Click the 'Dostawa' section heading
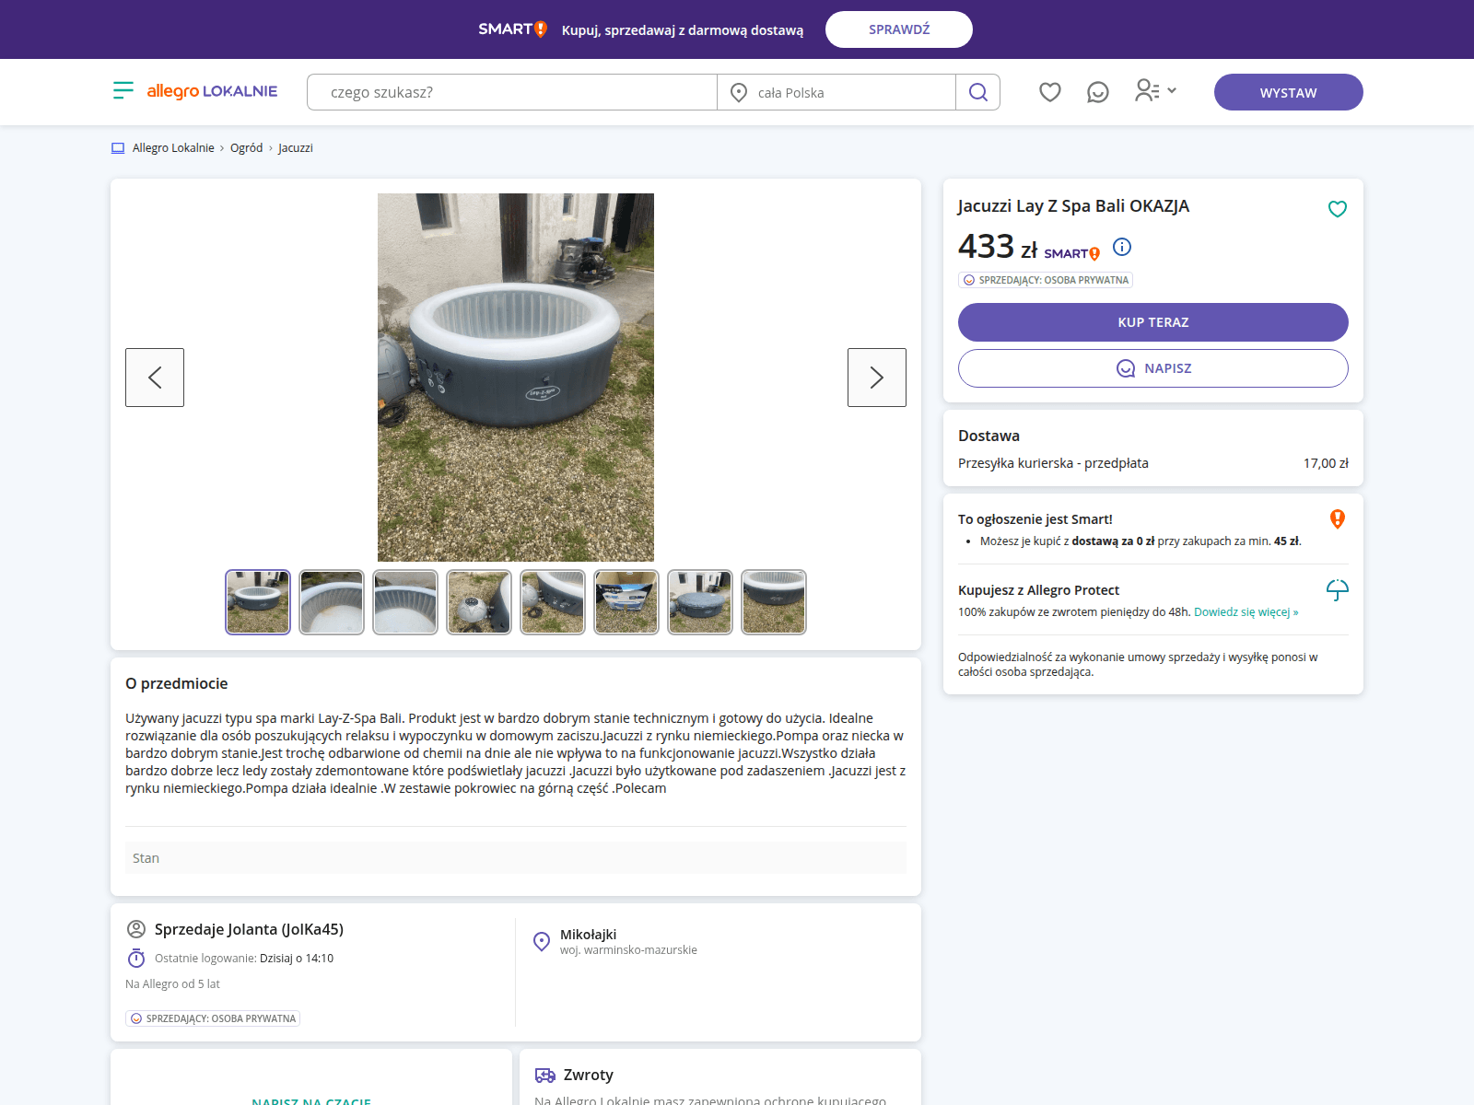Image resolution: width=1474 pixels, height=1105 pixels. (x=989, y=436)
